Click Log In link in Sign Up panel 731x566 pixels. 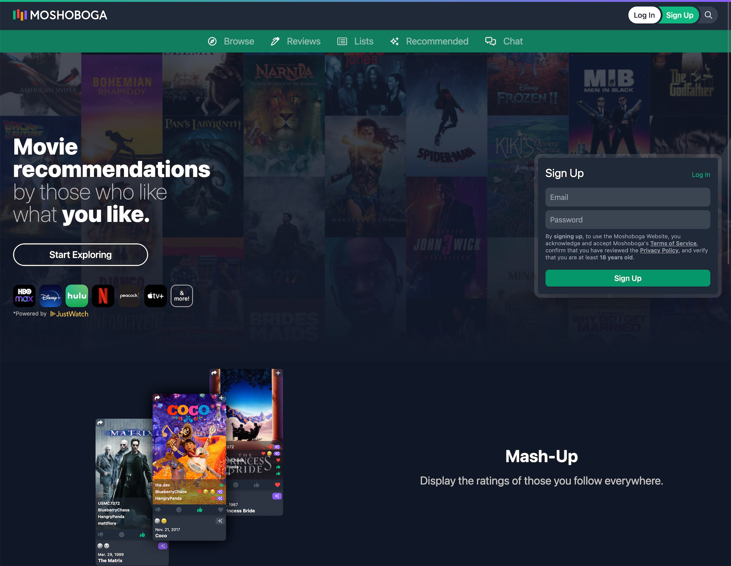coord(701,175)
